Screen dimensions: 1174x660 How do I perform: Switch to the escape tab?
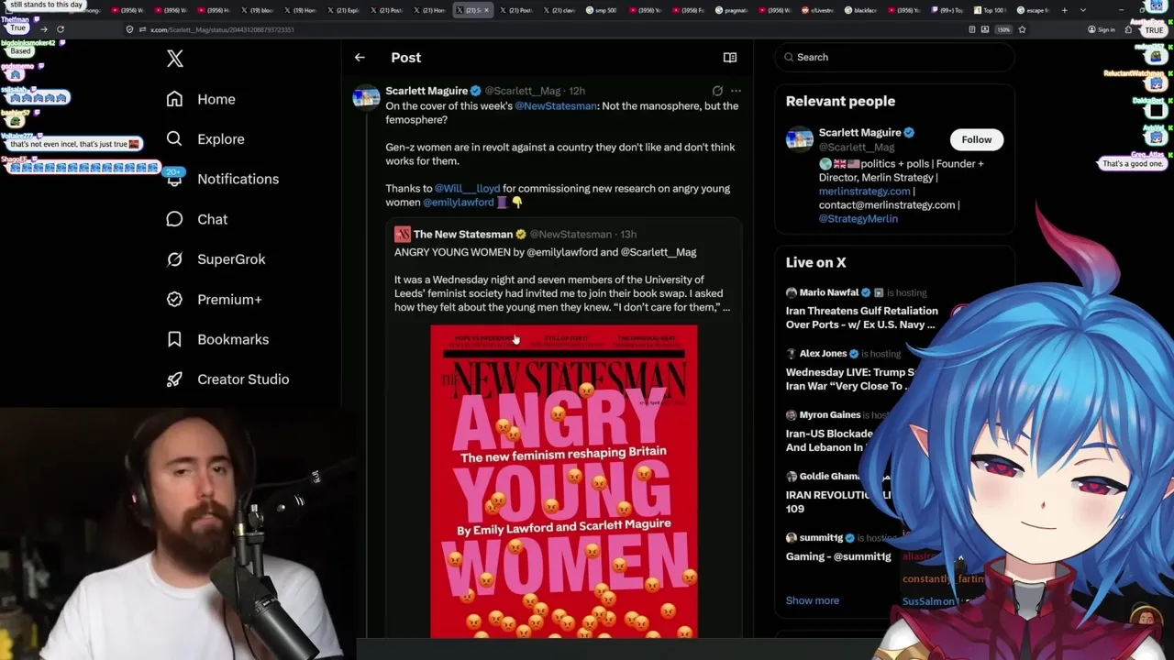click(x=1034, y=10)
